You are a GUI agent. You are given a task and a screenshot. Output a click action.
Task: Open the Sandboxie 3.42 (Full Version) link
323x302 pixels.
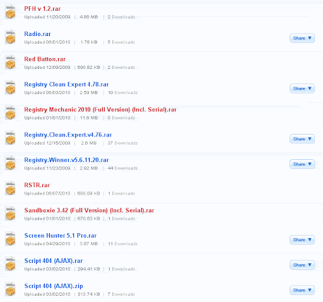click(x=89, y=210)
